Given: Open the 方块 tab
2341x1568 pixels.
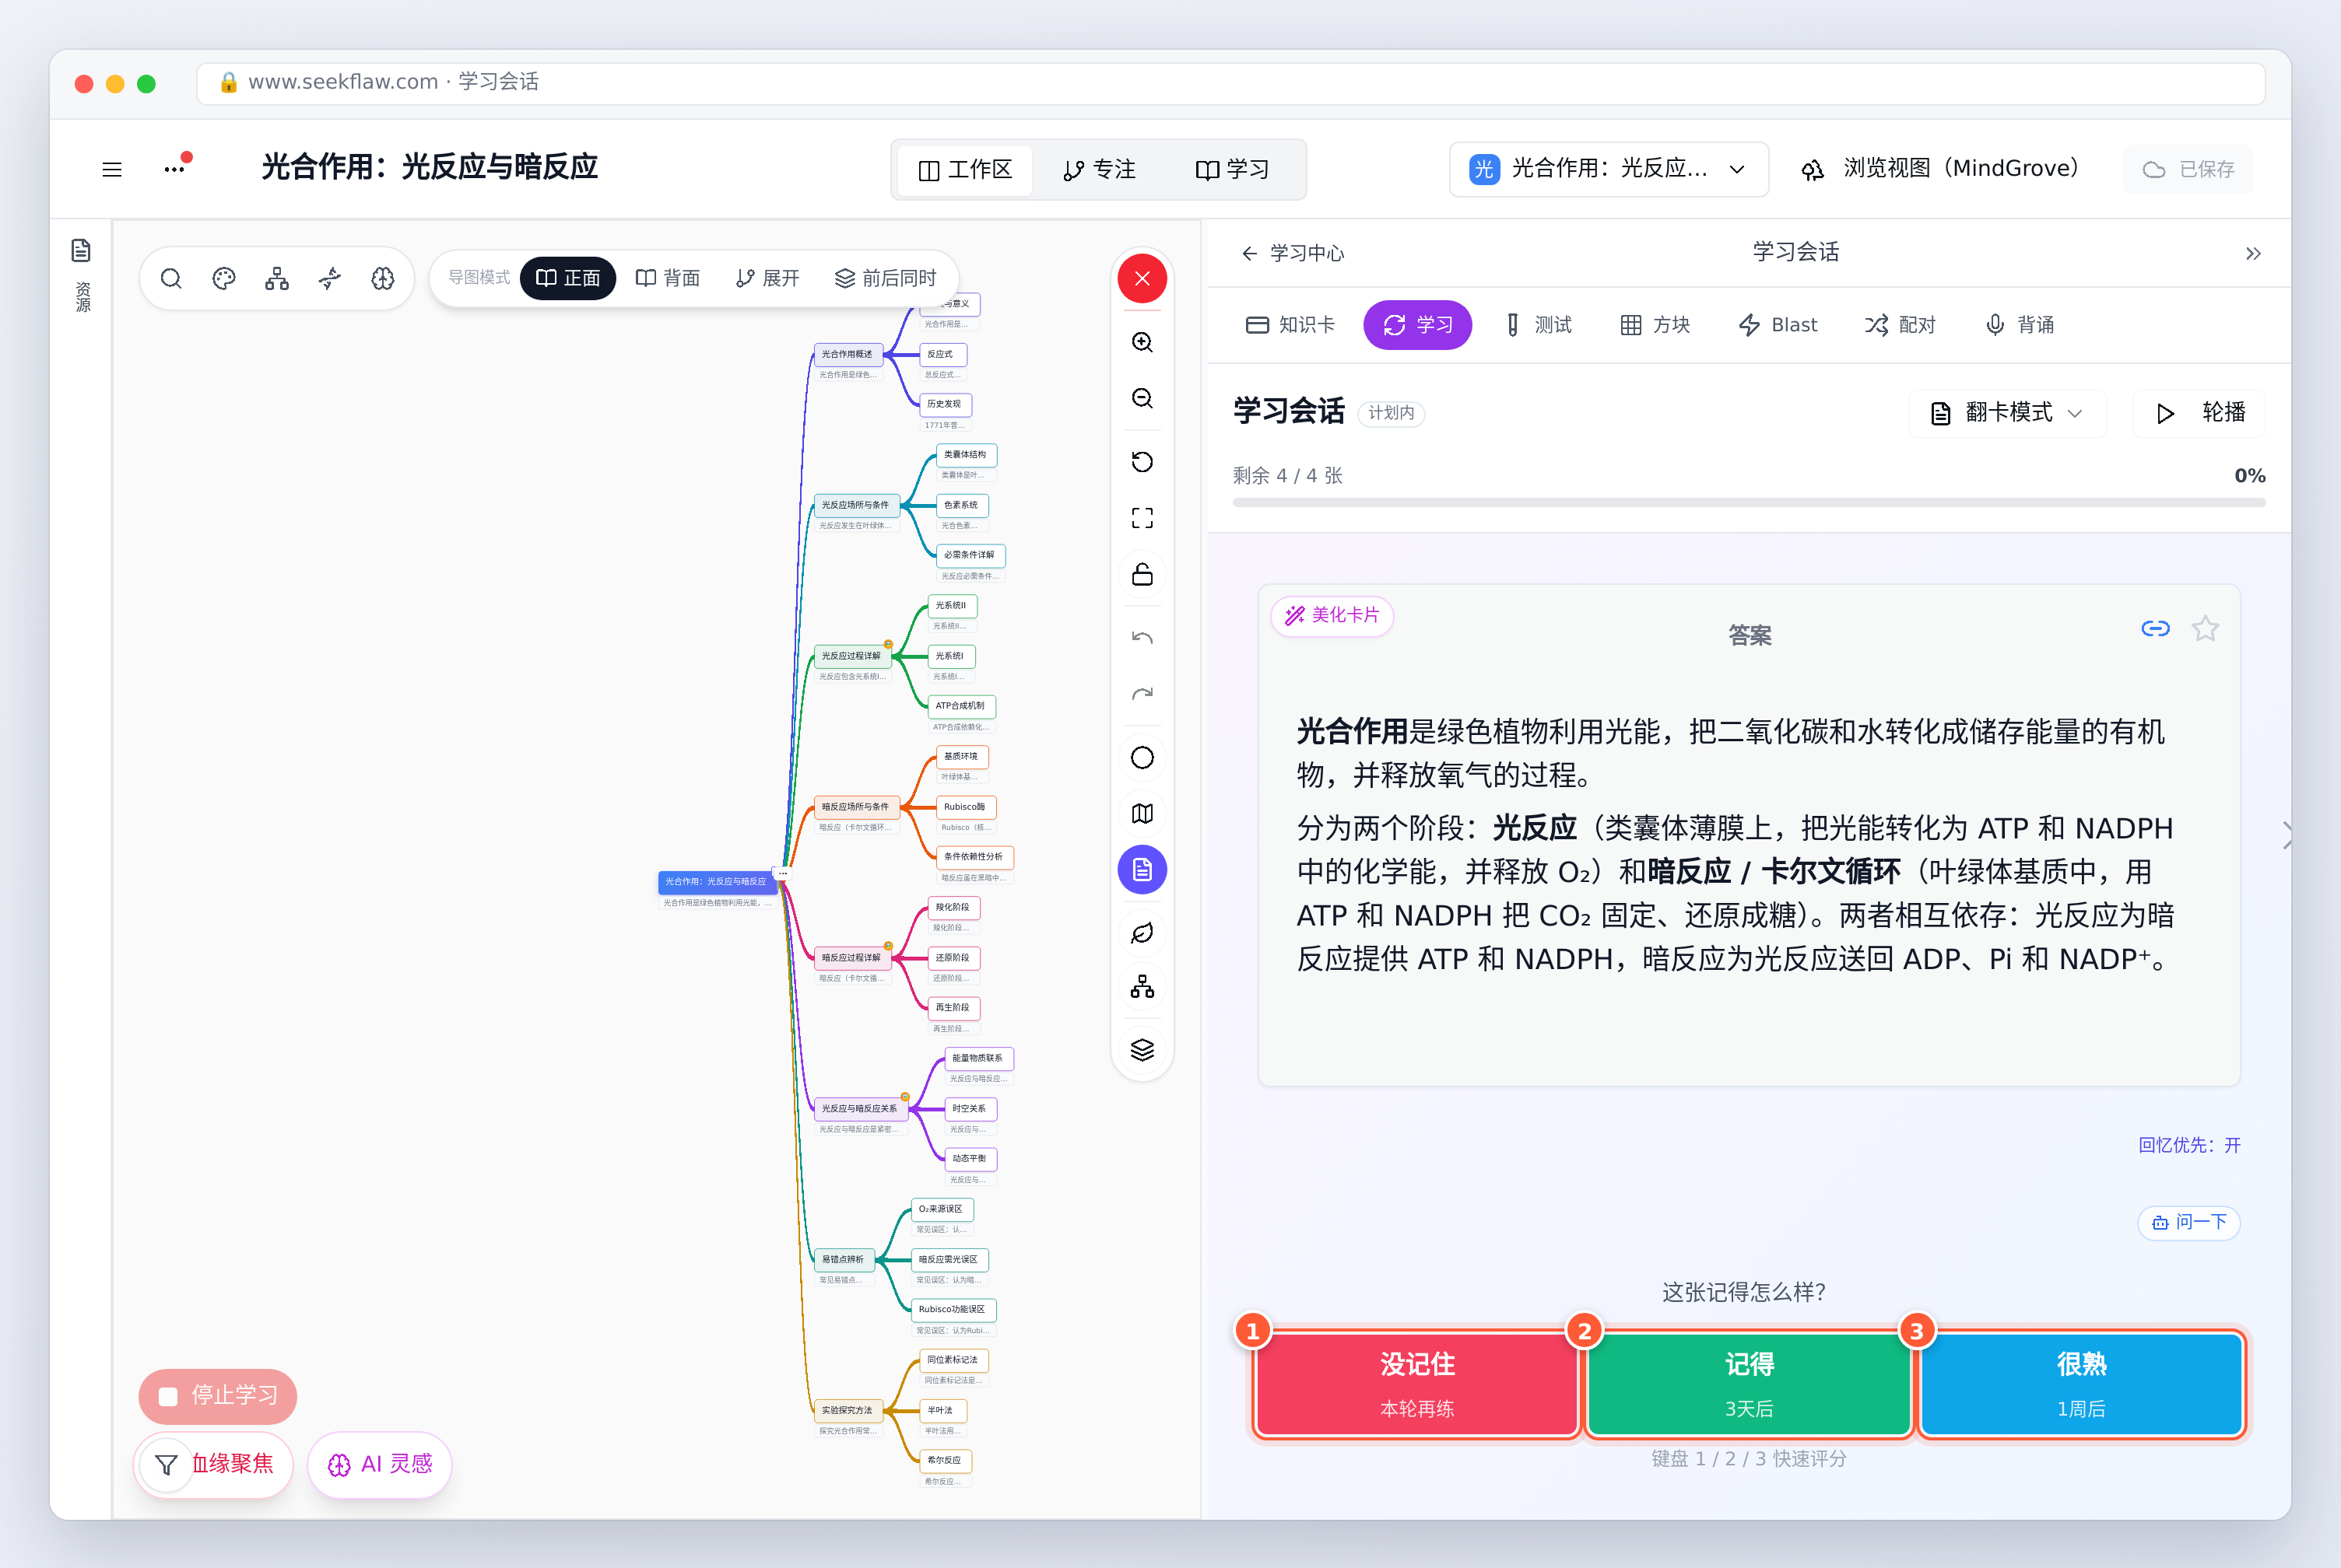Looking at the screenshot, I should pyautogui.click(x=1655, y=325).
